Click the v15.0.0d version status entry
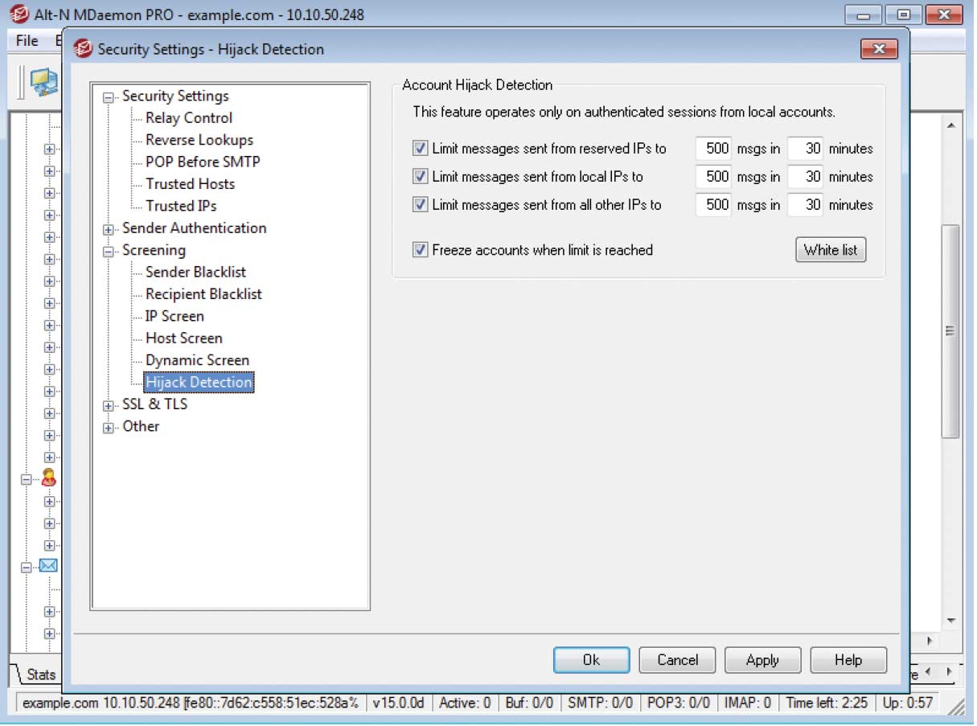Image resolution: width=977 pixels, height=726 pixels. 398,703
